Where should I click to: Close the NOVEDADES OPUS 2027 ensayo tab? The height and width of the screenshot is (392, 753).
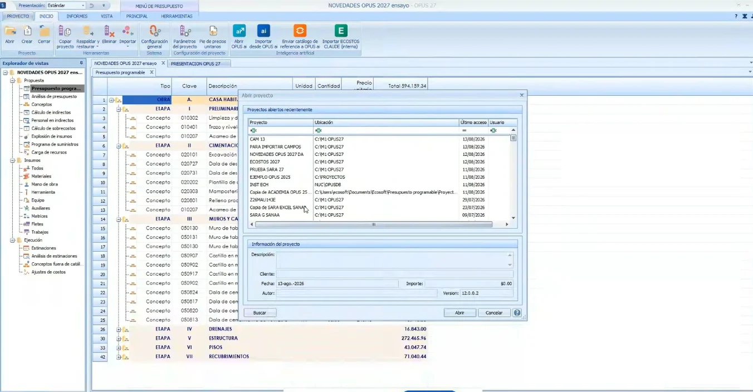(x=163, y=63)
